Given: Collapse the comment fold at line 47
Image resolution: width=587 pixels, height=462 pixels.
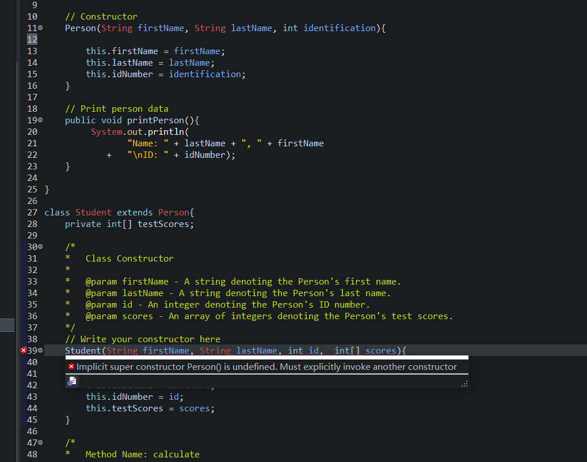Looking at the screenshot, I should click(40, 442).
